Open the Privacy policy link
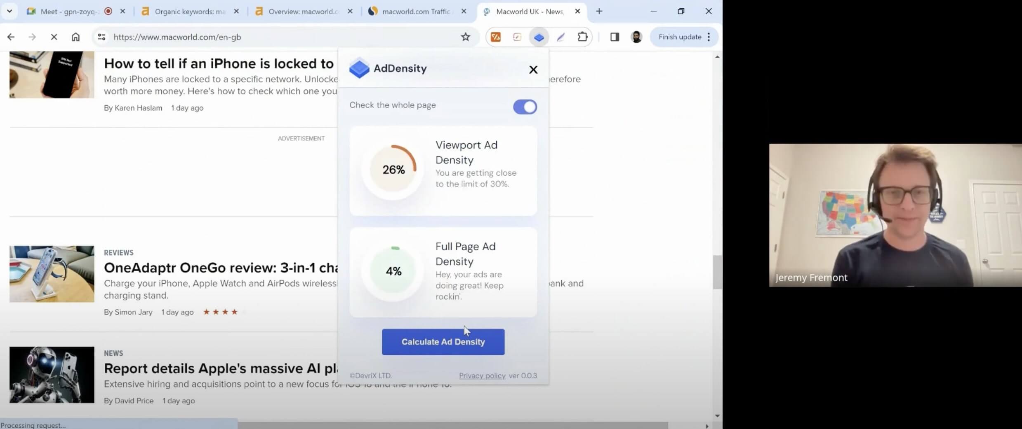Viewport: 1022px width, 429px height. pyautogui.click(x=482, y=375)
